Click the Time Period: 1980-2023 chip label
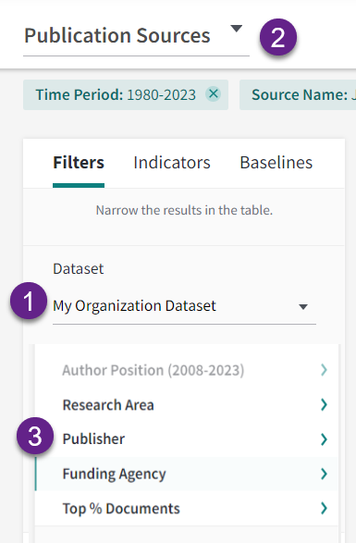The height and width of the screenshot is (543, 356). 116,94
